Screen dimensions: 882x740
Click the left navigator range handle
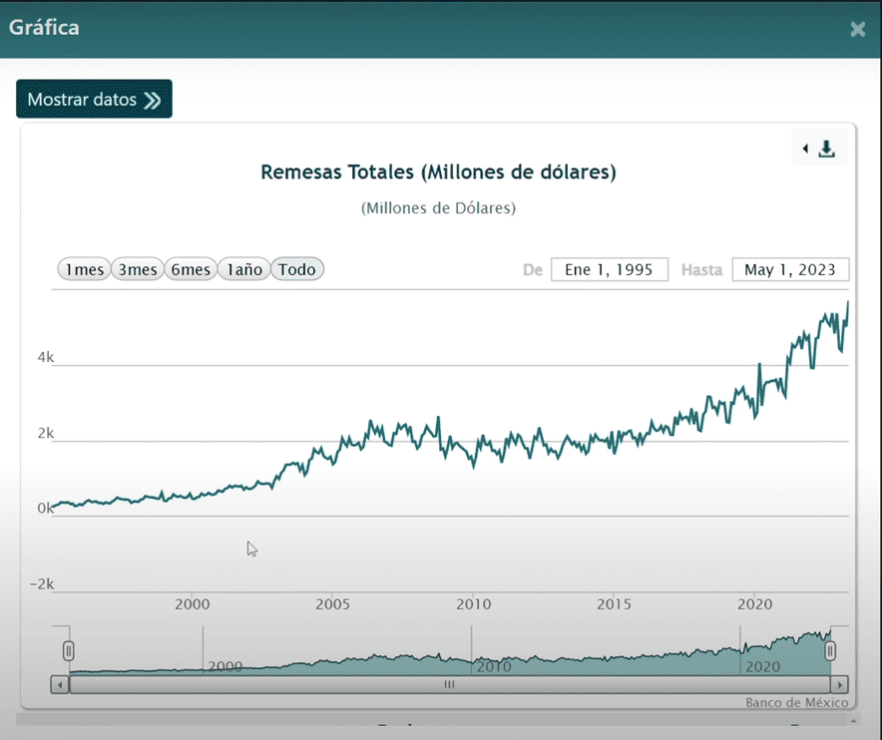tap(69, 651)
